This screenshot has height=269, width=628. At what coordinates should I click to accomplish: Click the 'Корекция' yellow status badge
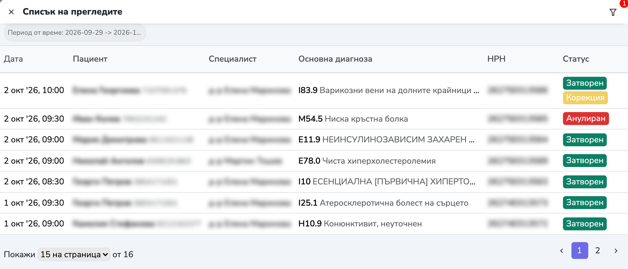585,98
